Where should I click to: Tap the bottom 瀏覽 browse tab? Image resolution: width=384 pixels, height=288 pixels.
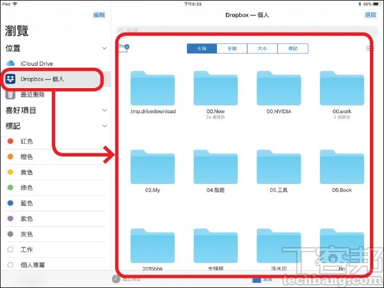point(262,279)
